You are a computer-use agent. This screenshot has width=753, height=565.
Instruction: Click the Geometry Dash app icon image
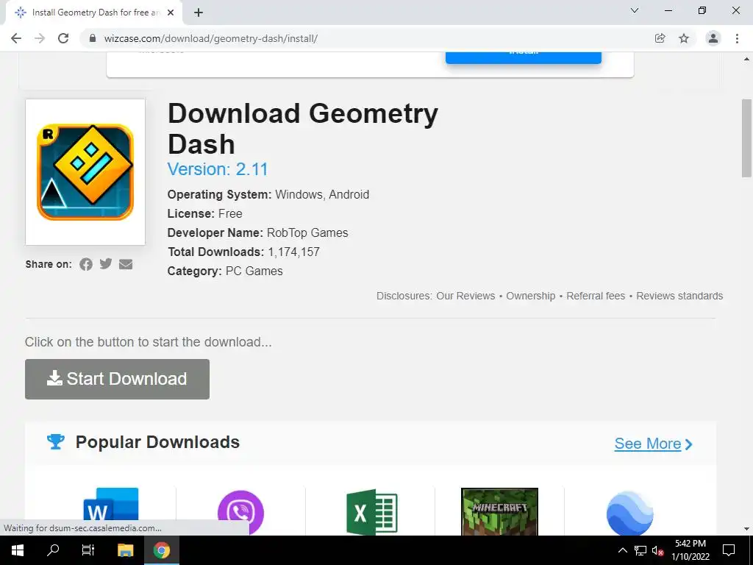[x=85, y=172]
